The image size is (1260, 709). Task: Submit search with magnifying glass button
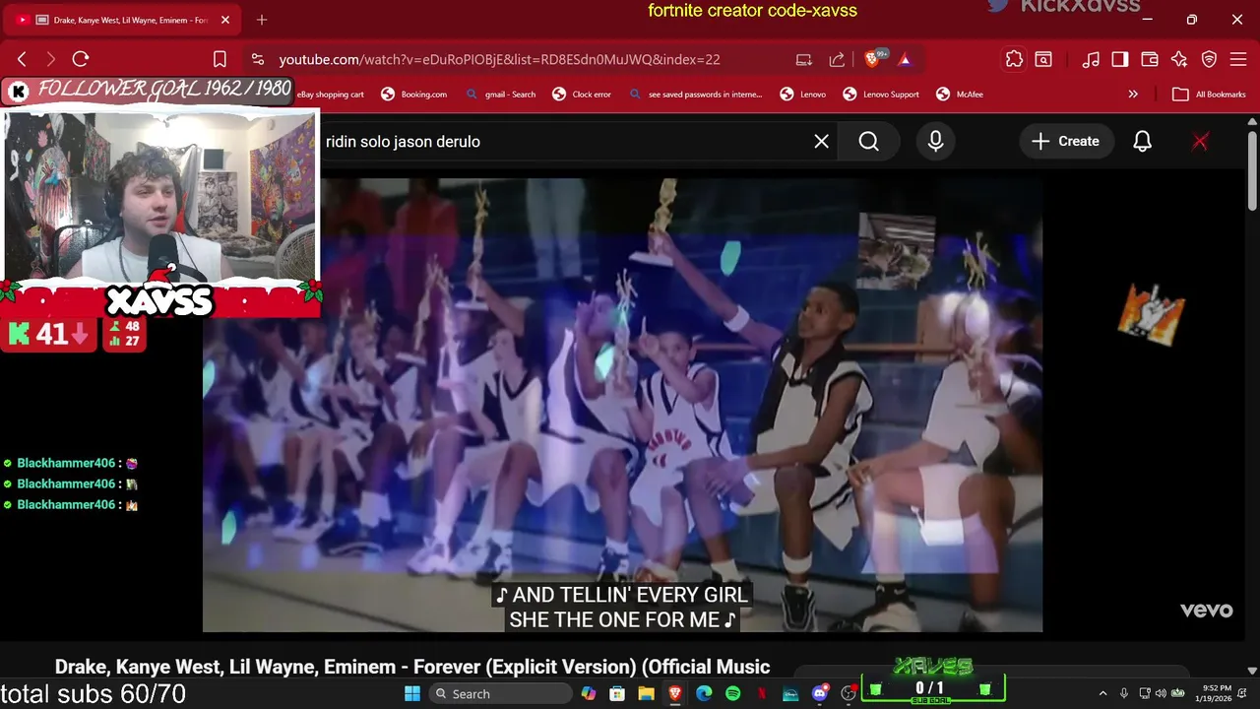click(868, 141)
